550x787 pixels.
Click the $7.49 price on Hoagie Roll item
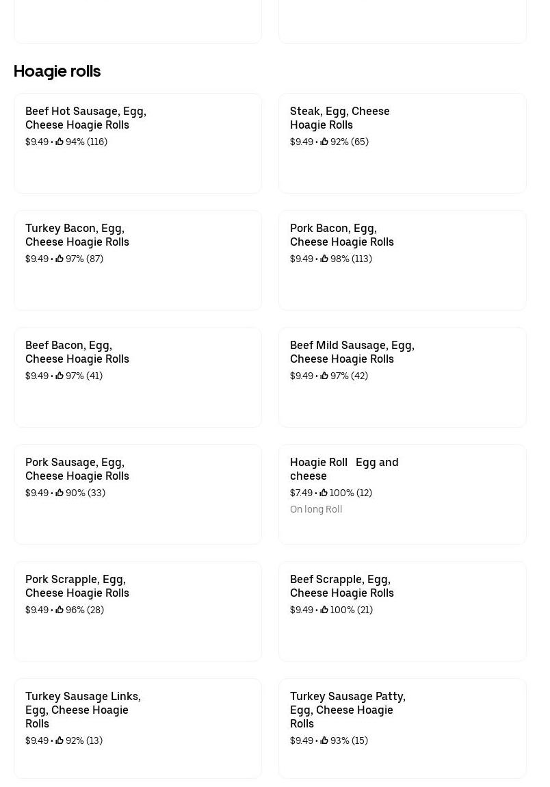(x=301, y=493)
